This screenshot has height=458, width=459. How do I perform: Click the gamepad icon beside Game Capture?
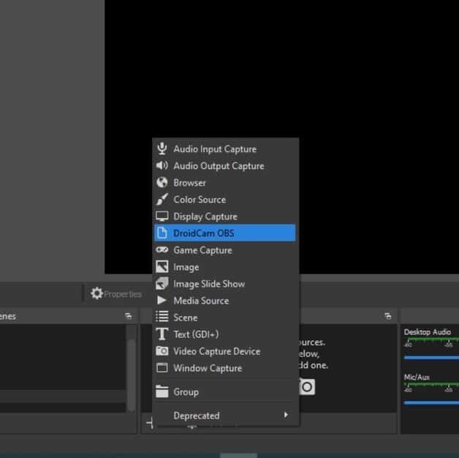(x=162, y=249)
